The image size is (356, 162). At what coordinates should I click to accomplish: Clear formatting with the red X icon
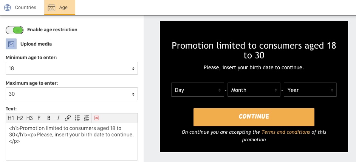click(96, 118)
